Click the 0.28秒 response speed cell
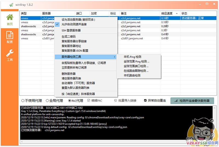 170,26
